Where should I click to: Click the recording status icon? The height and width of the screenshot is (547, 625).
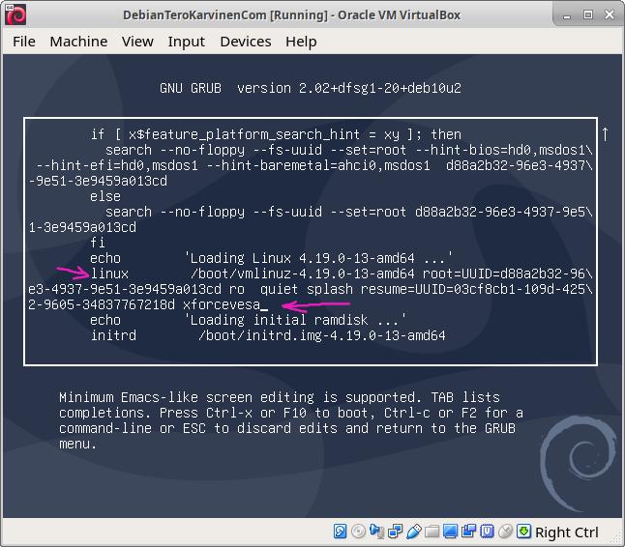468,532
